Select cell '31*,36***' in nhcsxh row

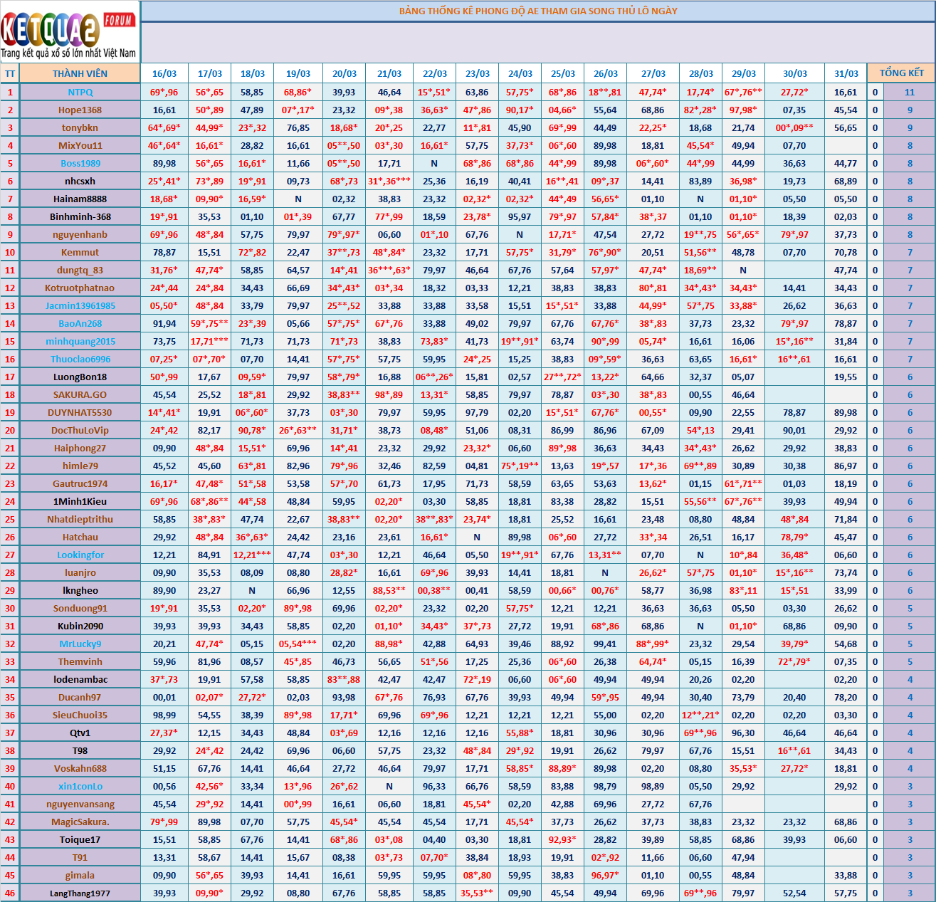pyautogui.click(x=389, y=181)
